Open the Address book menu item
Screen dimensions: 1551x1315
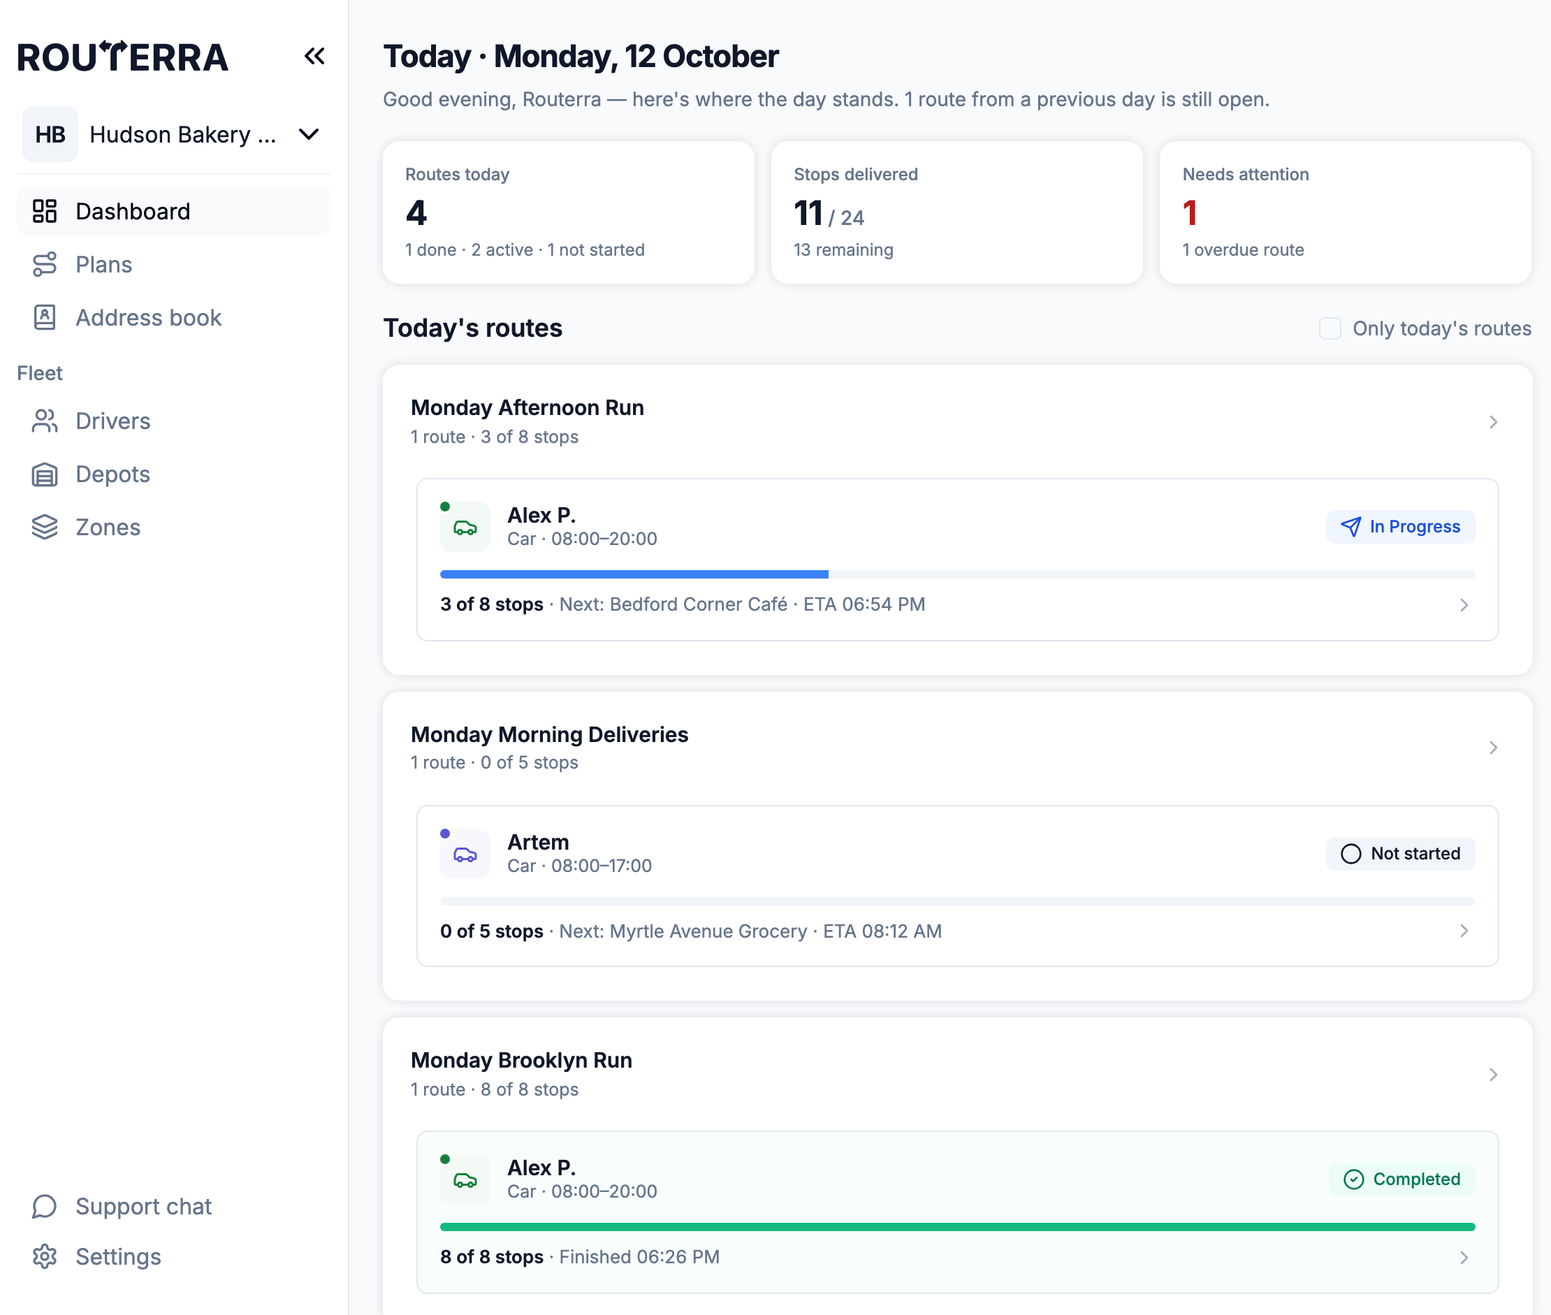[x=174, y=317]
